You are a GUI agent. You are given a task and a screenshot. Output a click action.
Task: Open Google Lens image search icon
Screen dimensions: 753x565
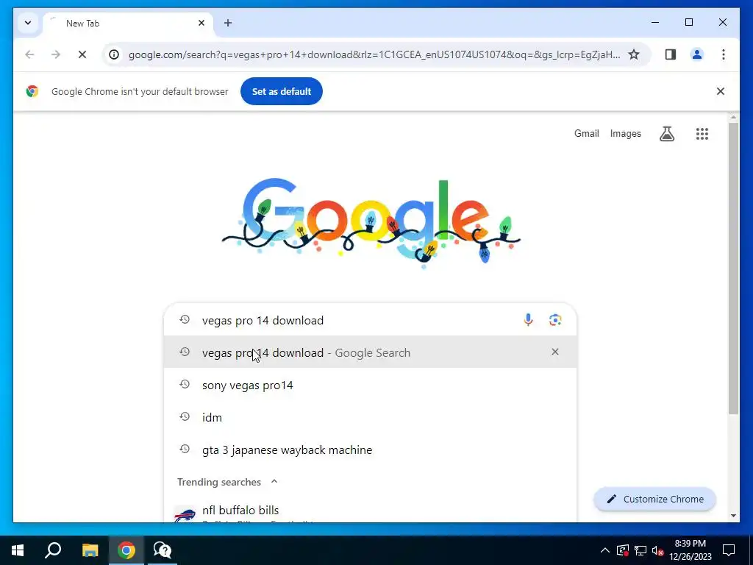555,320
